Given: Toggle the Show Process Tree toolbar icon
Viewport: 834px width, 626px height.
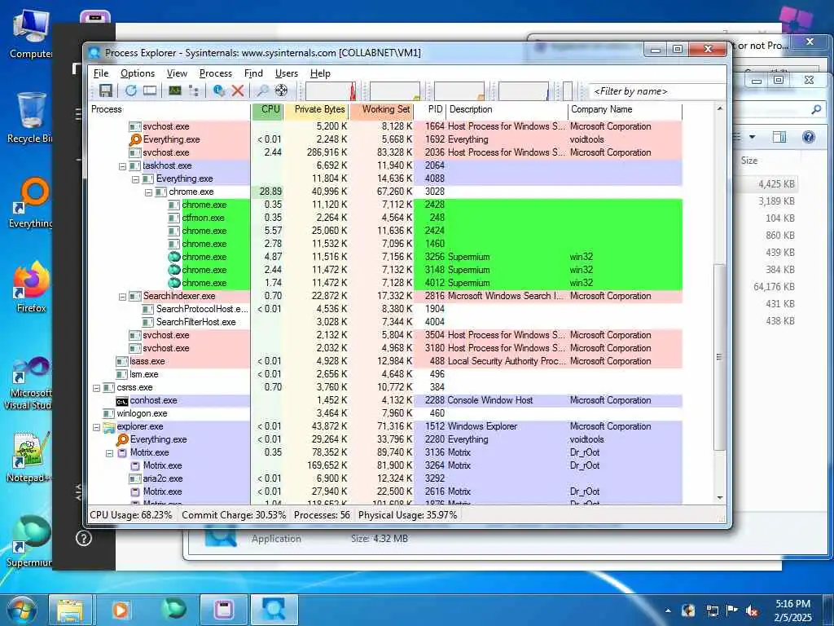Looking at the screenshot, I should [x=194, y=90].
